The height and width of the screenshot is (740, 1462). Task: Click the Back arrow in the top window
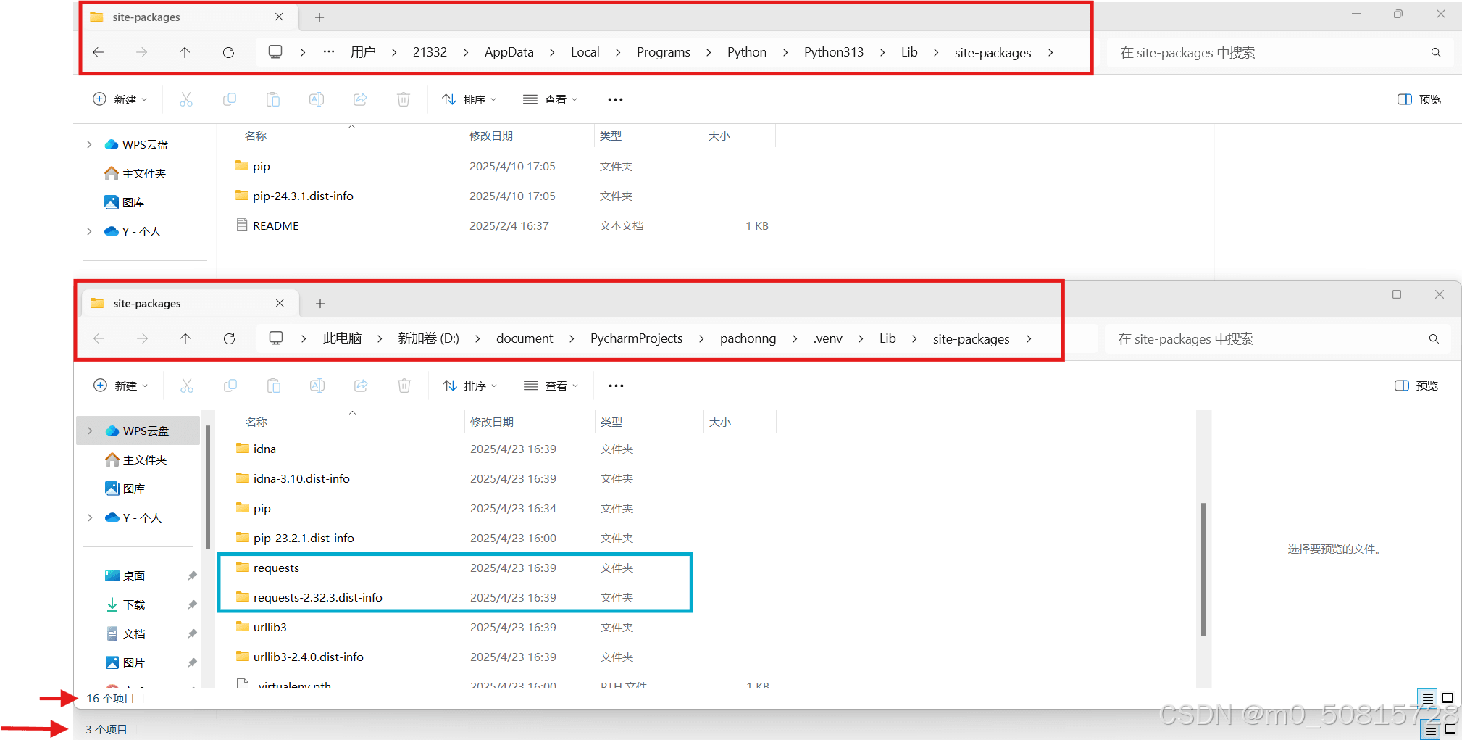pos(99,52)
